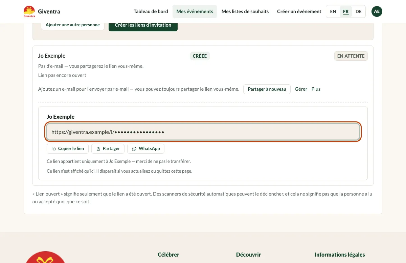This screenshot has width=406, height=263.
Task: Click the Célébrer footer heading
Action: [x=168, y=255]
